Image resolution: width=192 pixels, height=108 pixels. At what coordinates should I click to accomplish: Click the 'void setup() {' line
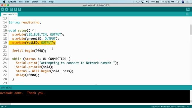21,31
